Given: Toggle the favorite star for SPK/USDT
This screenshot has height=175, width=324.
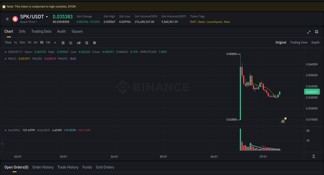Looking at the screenshot, I should [7, 19].
